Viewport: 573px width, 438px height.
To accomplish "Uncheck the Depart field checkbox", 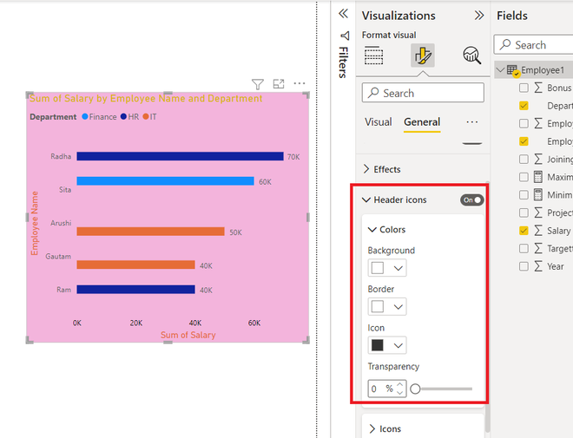I will 524,106.
